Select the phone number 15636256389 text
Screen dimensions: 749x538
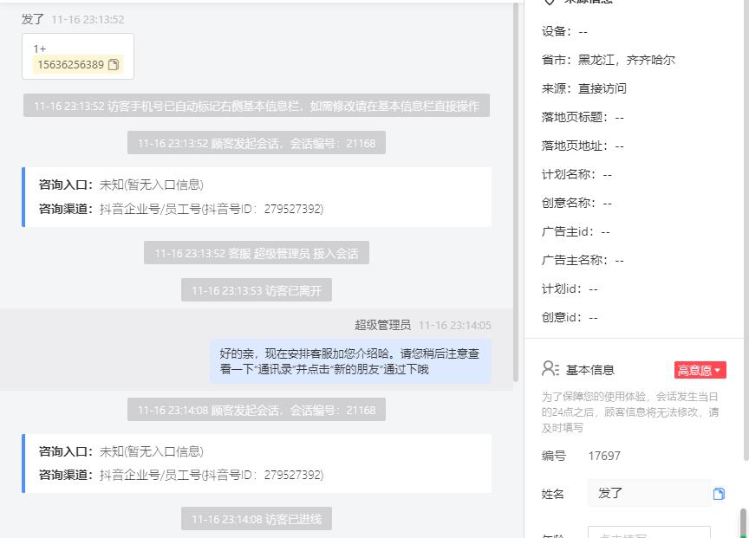click(71, 64)
